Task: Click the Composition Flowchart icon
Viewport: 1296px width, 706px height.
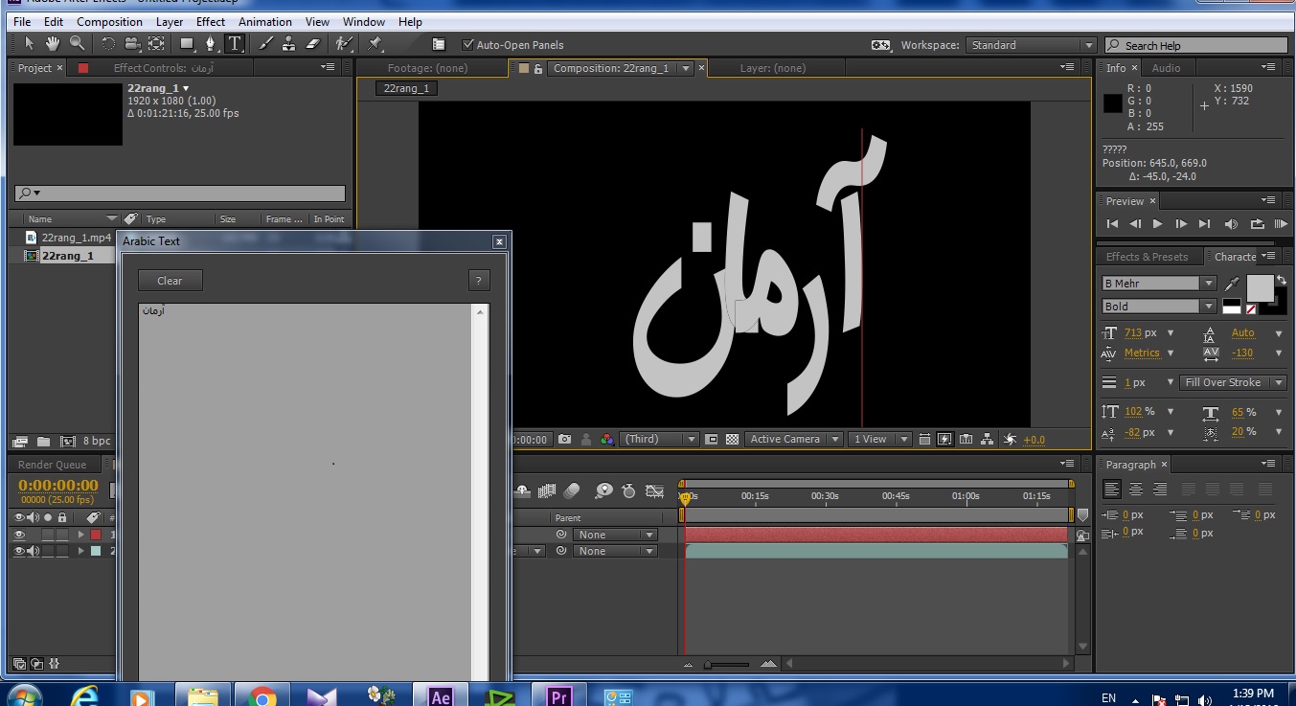Action: tap(988, 440)
